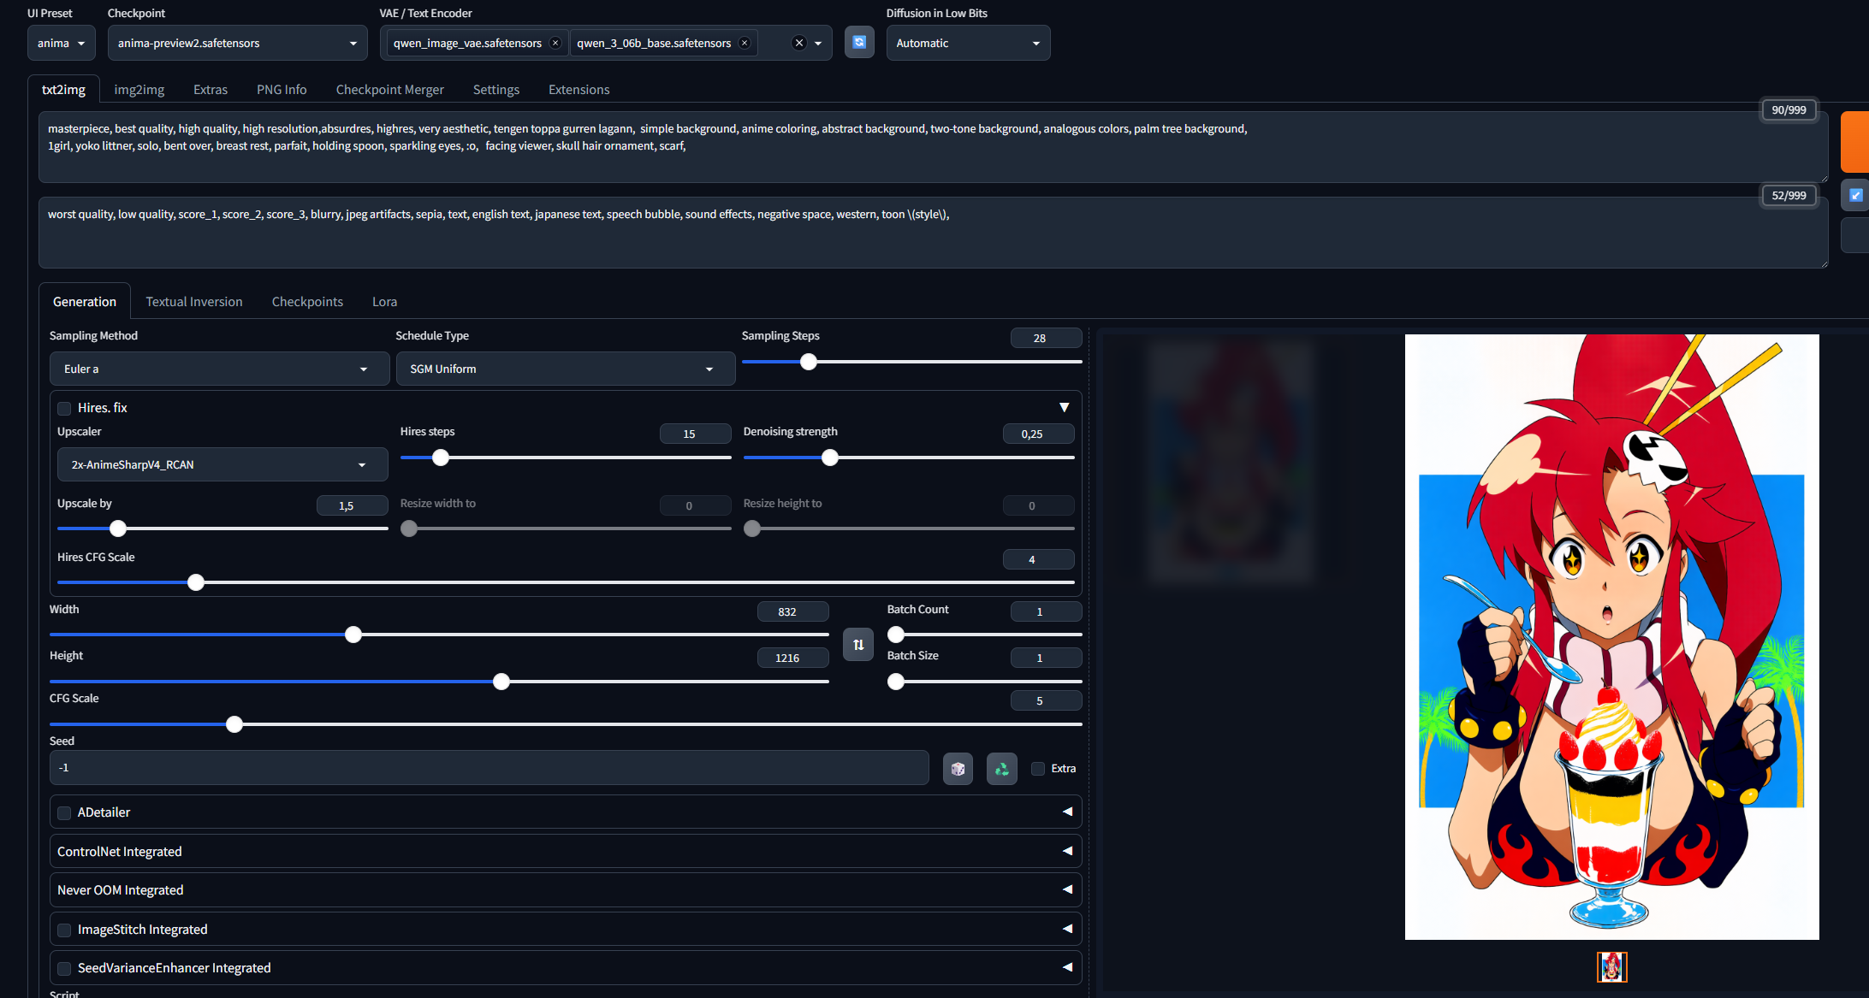The width and height of the screenshot is (1869, 998).
Task: Click the Batch Count slider handle
Action: click(896, 635)
